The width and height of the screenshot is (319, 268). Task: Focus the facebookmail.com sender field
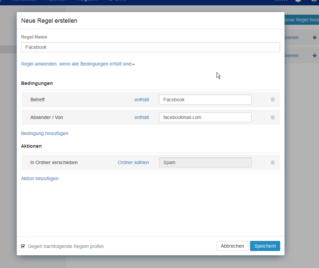coord(205,117)
